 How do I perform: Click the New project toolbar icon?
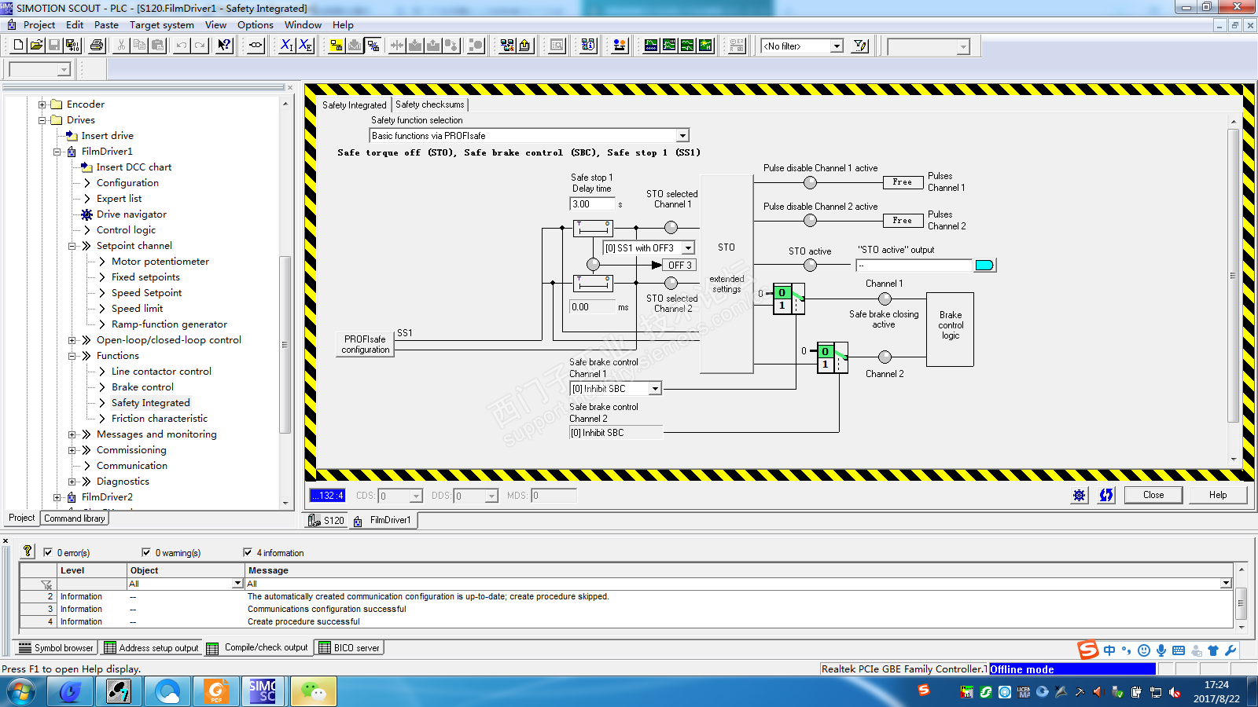click(x=19, y=46)
